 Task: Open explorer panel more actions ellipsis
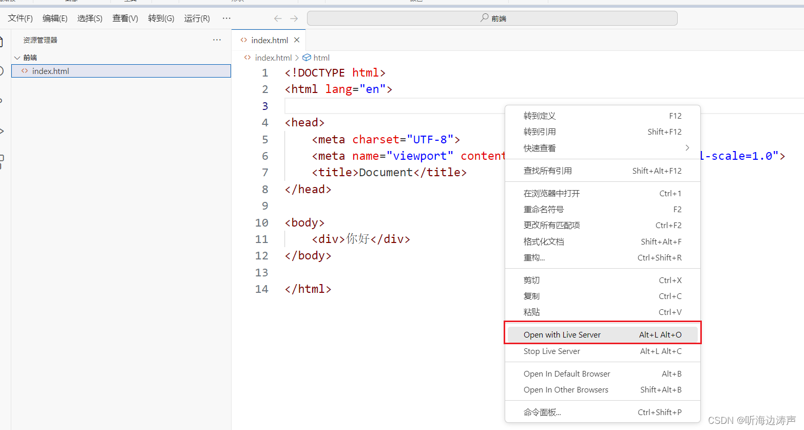point(217,40)
